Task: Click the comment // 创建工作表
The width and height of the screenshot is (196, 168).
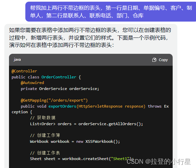Action: pos(45,153)
